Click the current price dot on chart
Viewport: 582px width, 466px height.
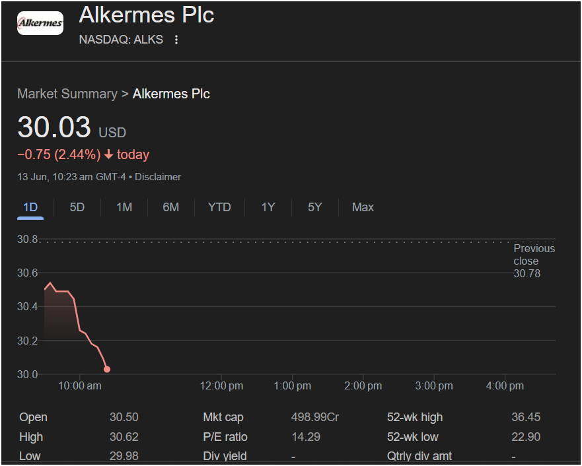click(107, 369)
